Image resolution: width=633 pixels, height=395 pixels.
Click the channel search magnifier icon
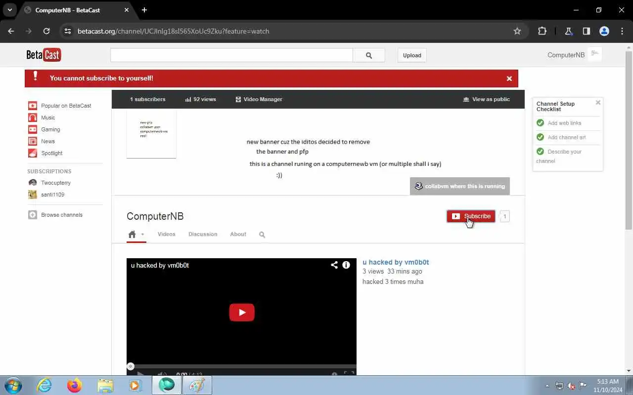[262, 235]
